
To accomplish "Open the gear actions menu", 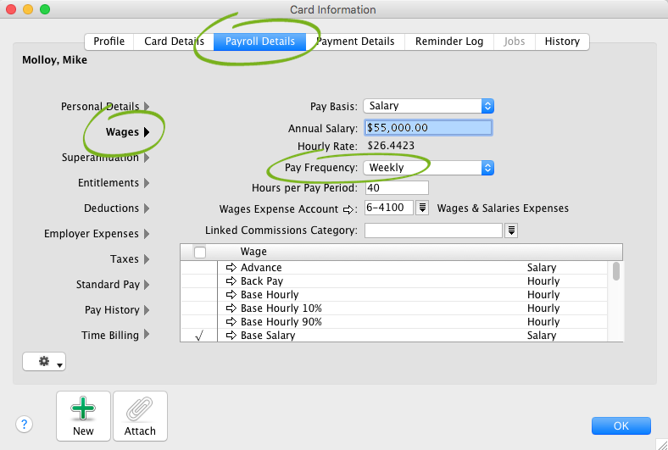I will [x=44, y=362].
